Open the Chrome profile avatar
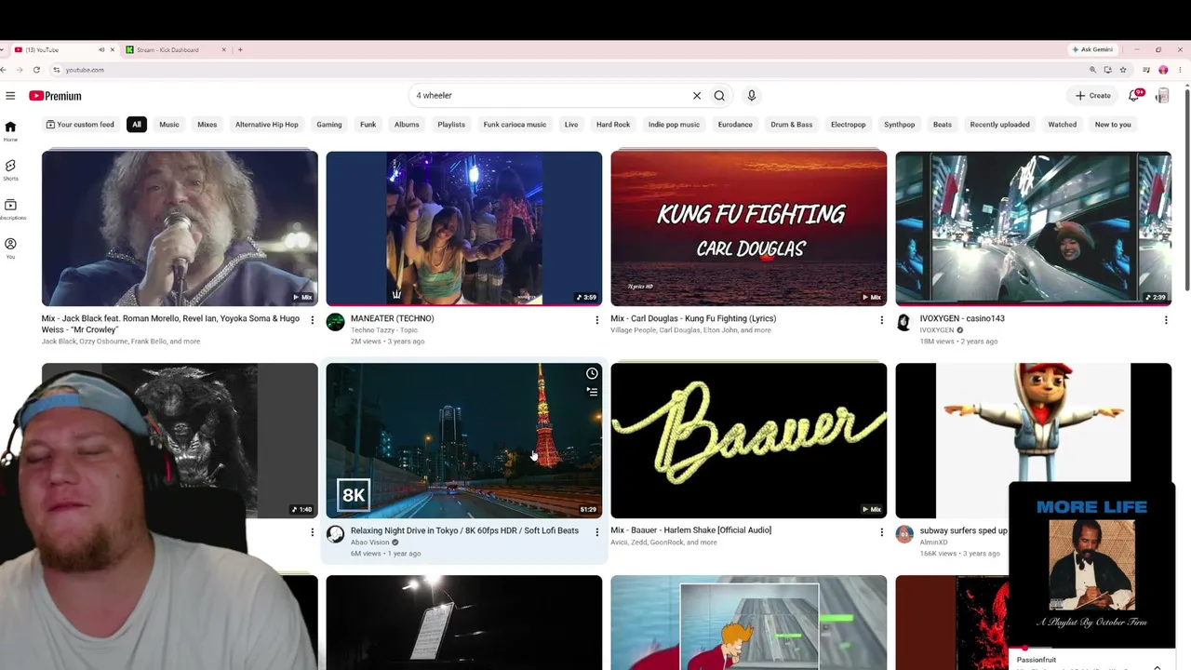 click(x=1163, y=70)
